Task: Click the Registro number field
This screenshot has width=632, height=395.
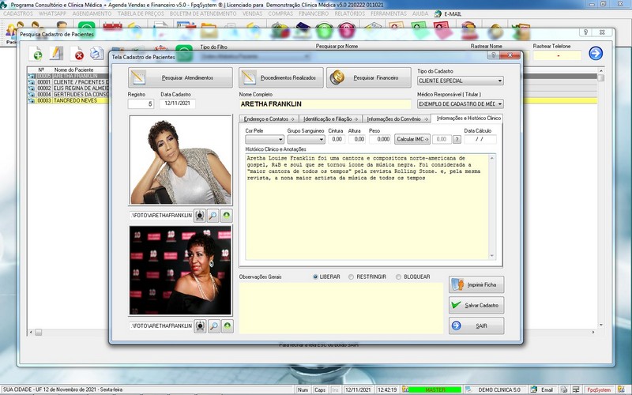Action: (x=141, y=103)
